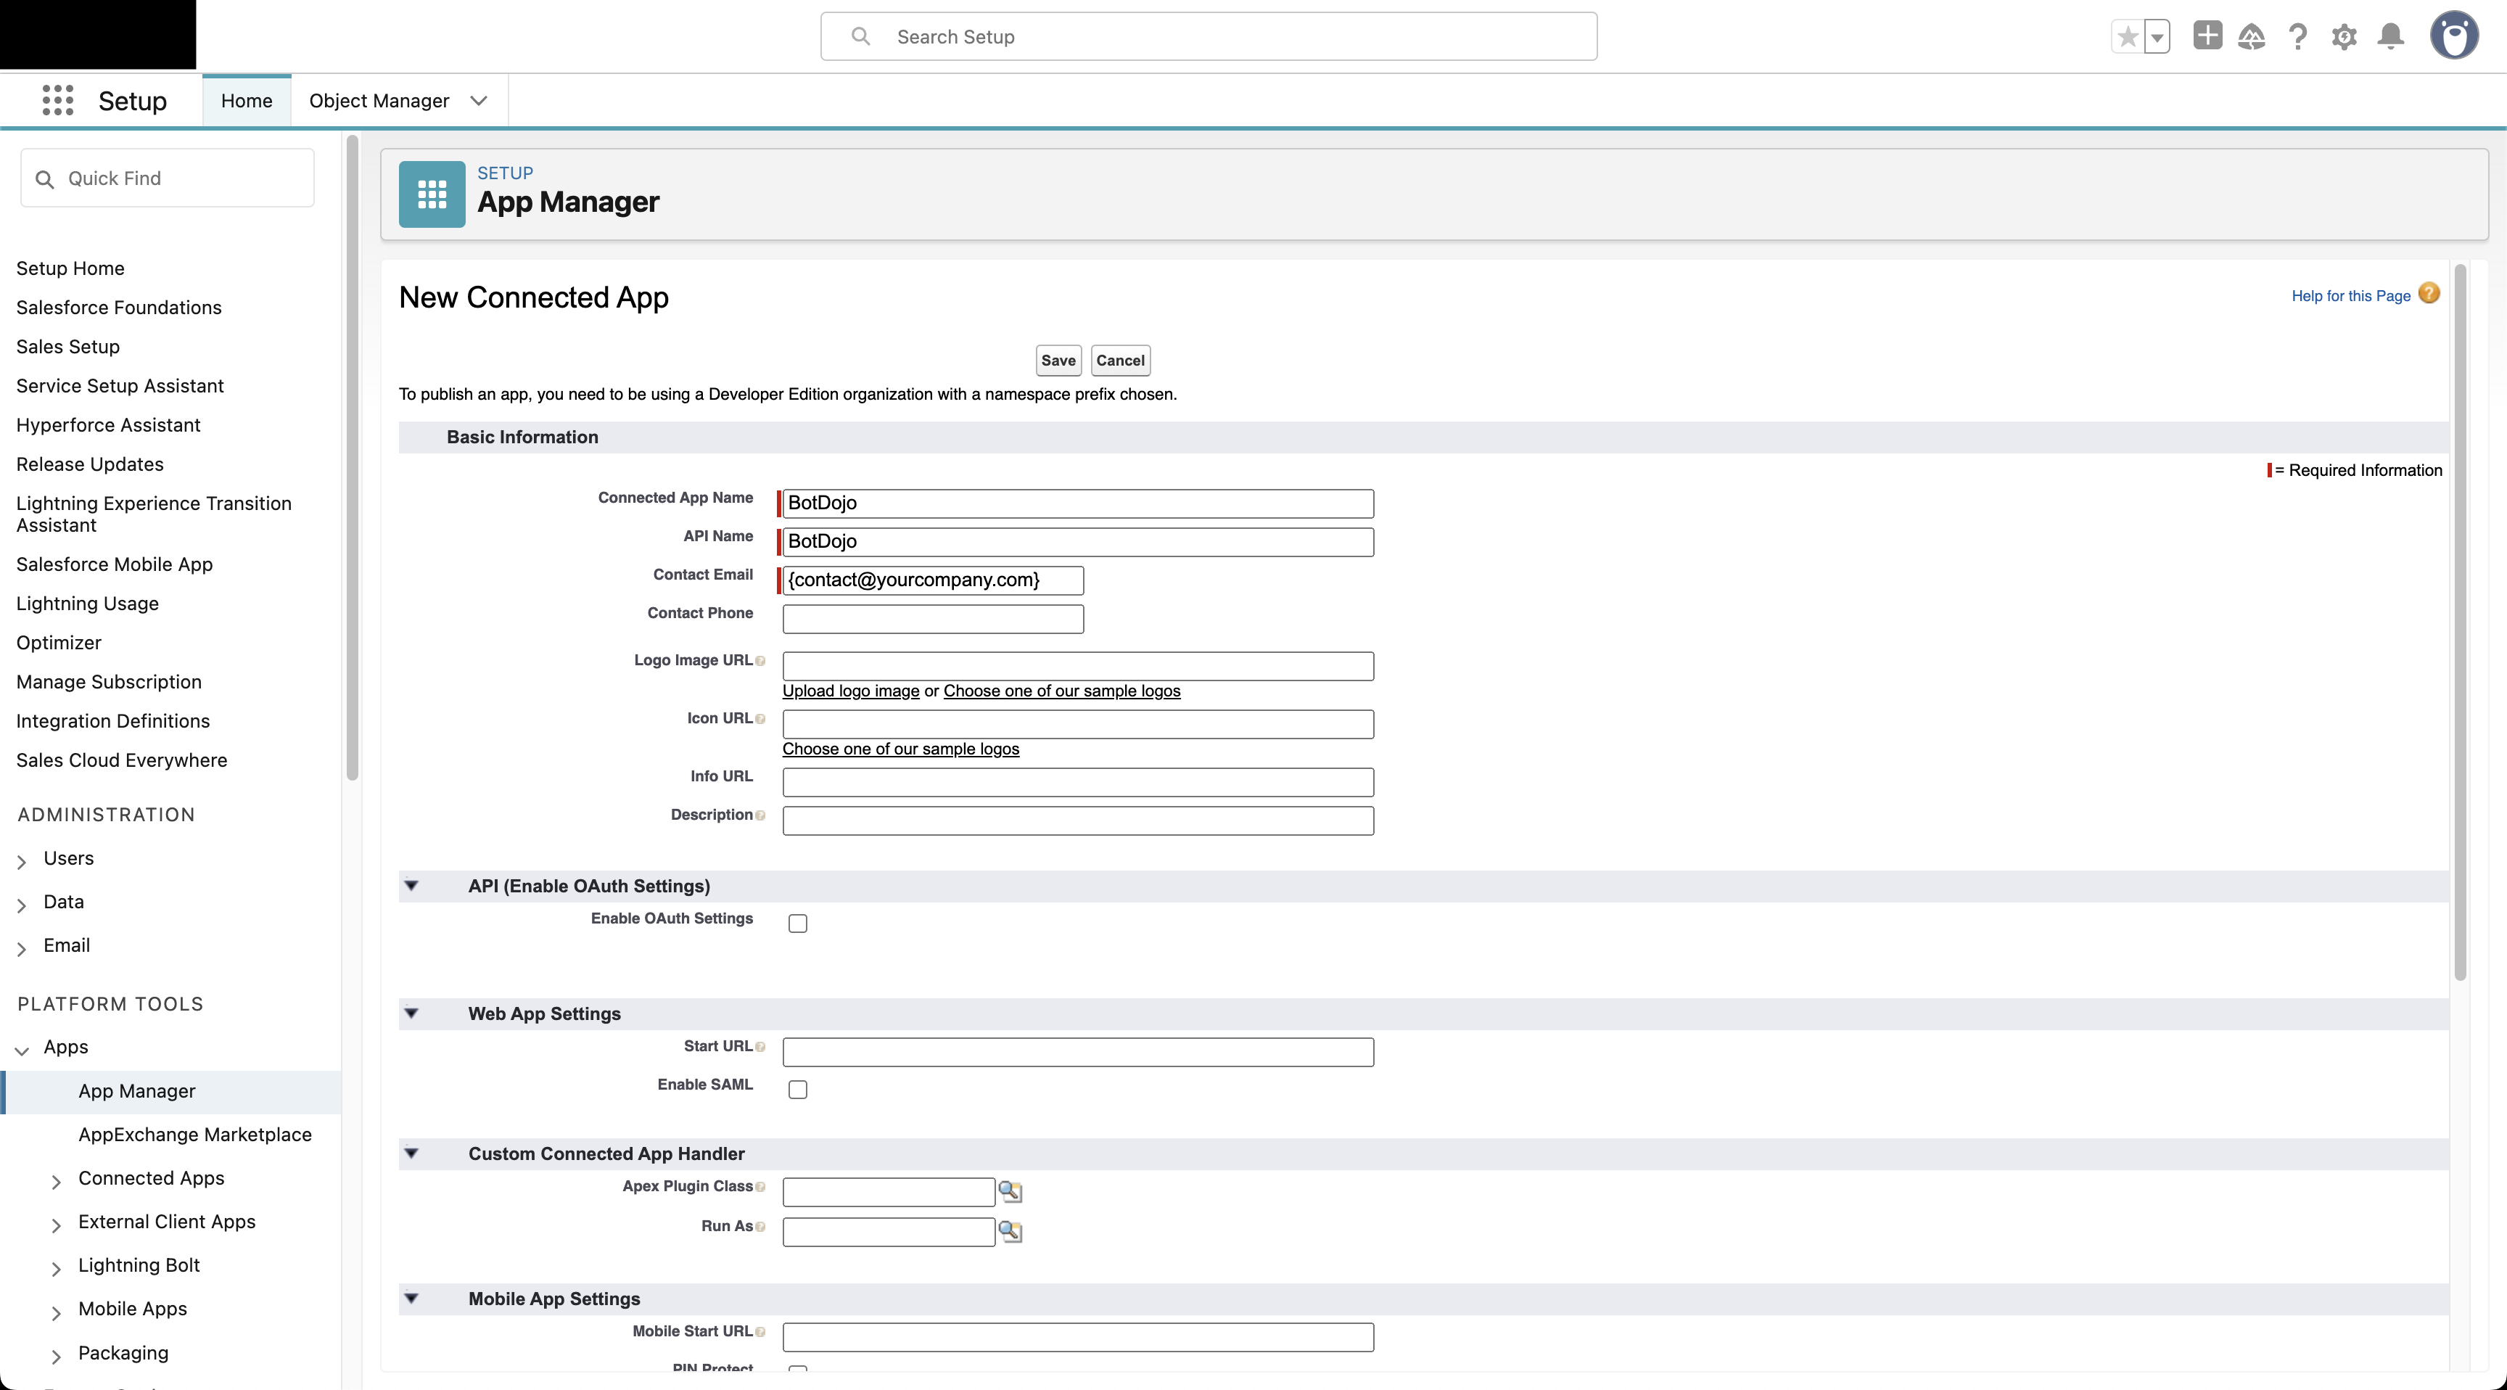The width and height of the screenshot is (2507, 1390).
Task: Open Salesforce Foundations in sidebar
Action: tap(119, 307)
